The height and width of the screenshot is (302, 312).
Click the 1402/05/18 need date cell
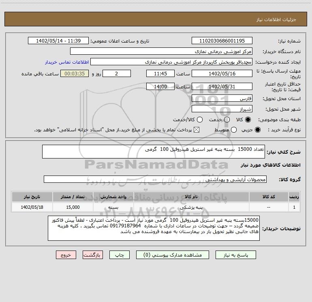click(x=32, y=207)
